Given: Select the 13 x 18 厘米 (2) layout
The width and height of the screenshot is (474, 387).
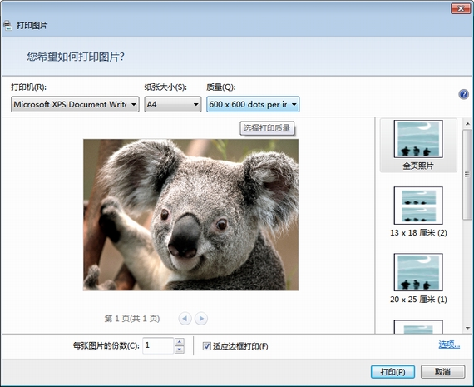Looking at the screenshot, I should pos(418,211).
